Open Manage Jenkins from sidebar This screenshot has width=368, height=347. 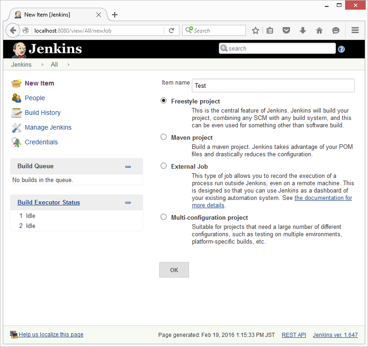(48, 127)
